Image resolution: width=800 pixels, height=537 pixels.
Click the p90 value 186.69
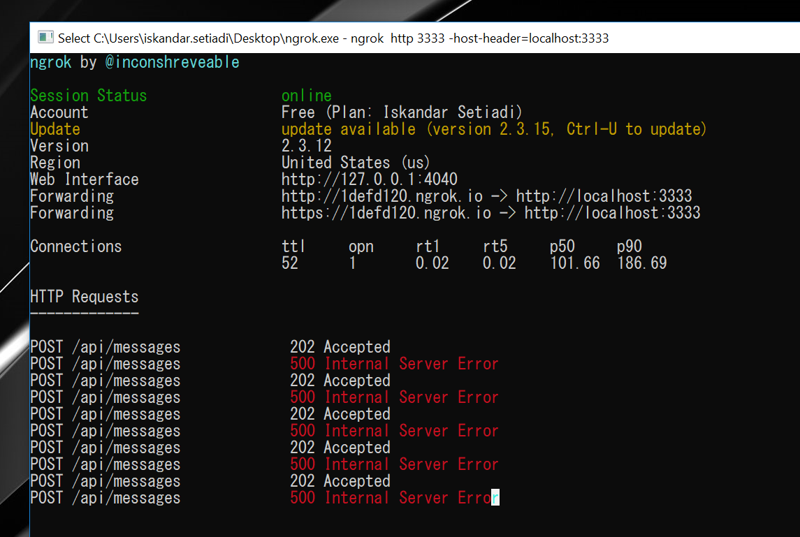click(642, 263)
